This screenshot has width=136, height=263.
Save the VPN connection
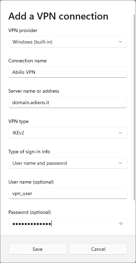(37, 249)
